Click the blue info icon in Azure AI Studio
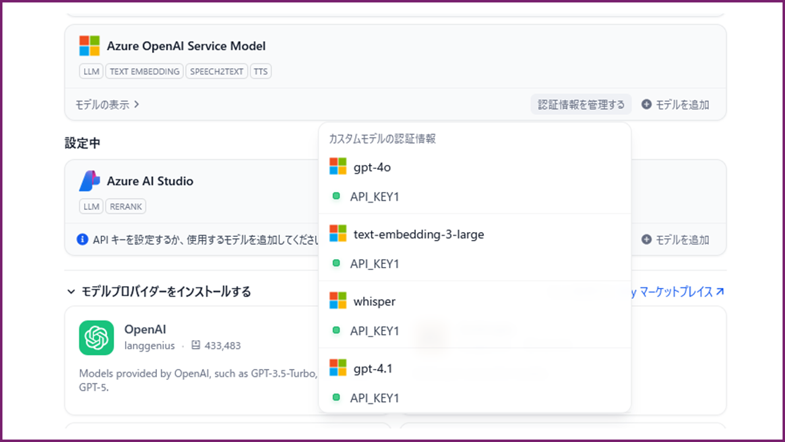Image resolution: width=785 pixels, height=442 pixels. pos(82,239)
